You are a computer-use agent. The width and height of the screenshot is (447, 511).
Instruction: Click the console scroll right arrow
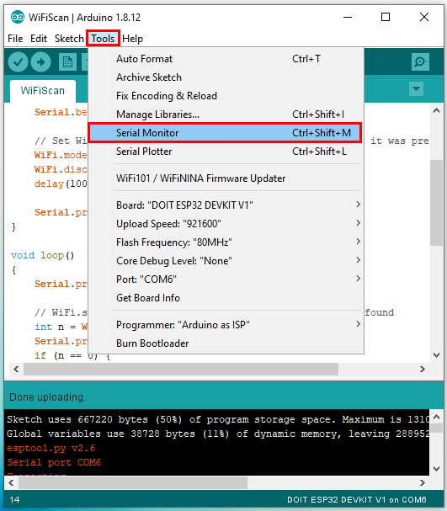coord(423,482)
